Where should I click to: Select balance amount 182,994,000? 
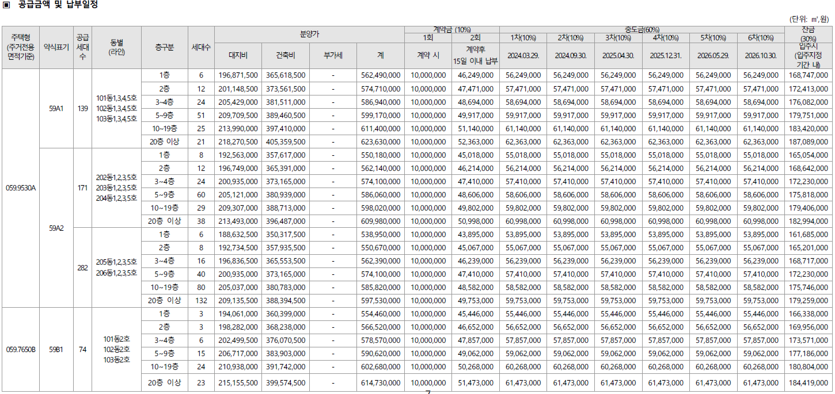809,221
